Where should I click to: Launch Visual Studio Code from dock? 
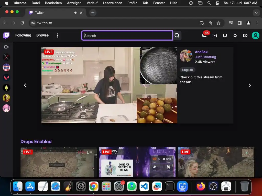(x=144, y=186)
